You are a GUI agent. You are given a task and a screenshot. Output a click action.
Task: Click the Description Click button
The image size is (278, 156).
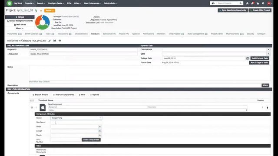[x=265, y=85]
